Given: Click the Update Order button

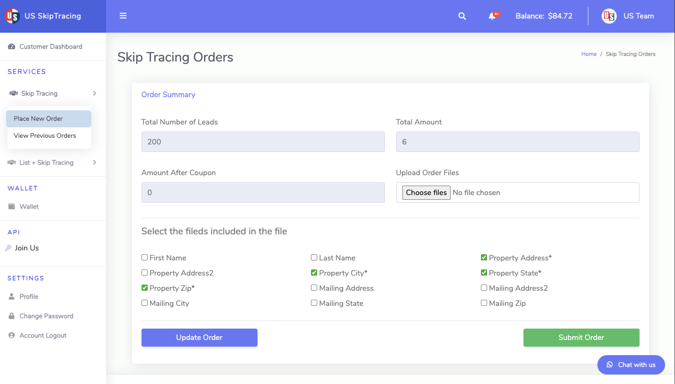Looking at the screenshot, I should click(x=199, y=338).
